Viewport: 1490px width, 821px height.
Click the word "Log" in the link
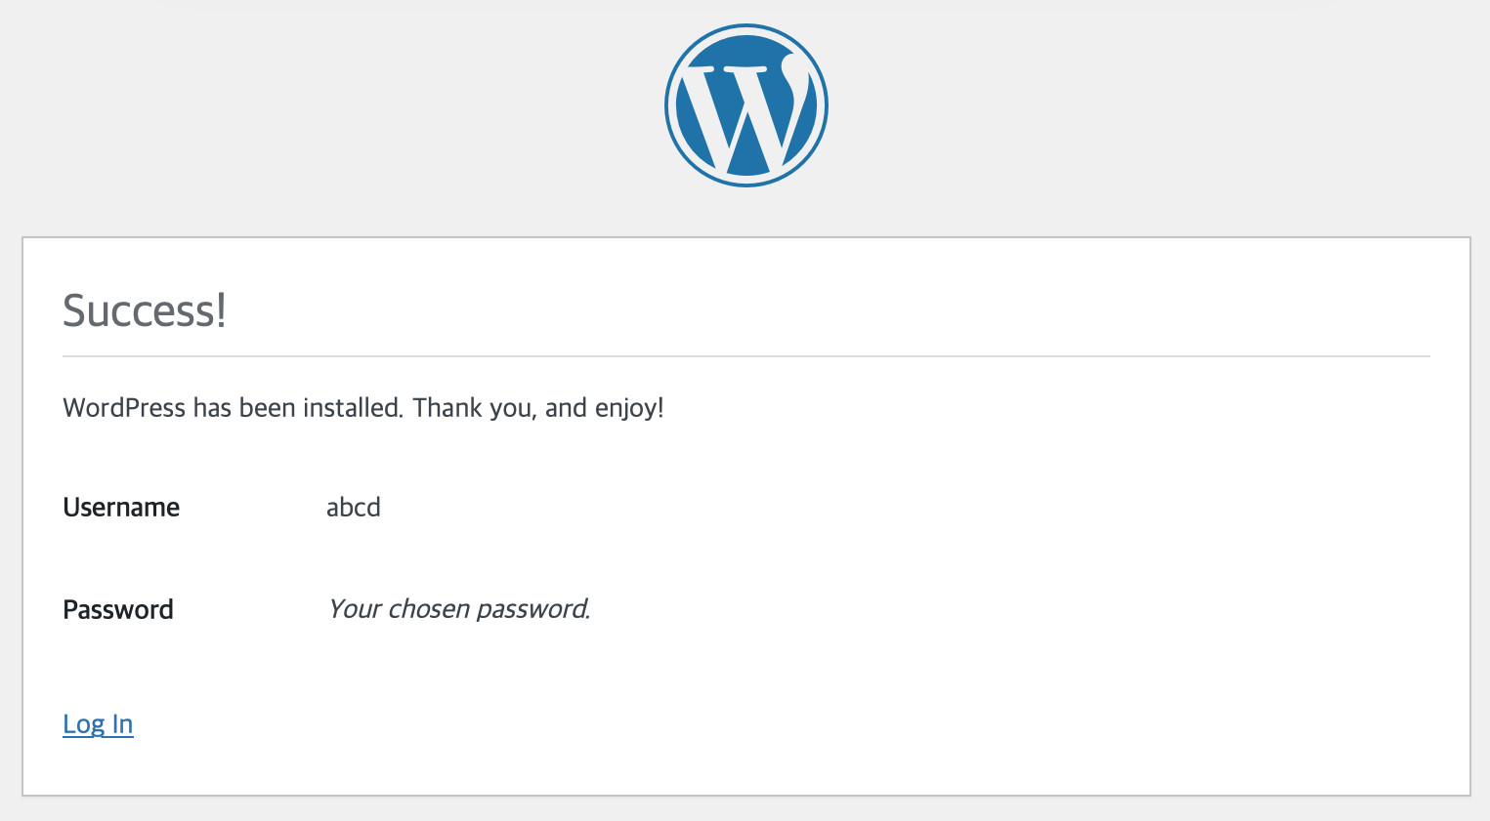click(83, 724)
